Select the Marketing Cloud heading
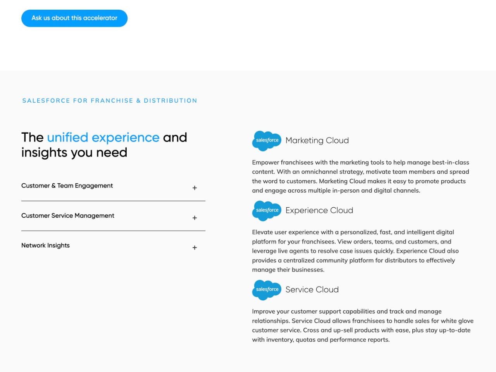This screenshot has height=372, width=496. pos(317,141)
